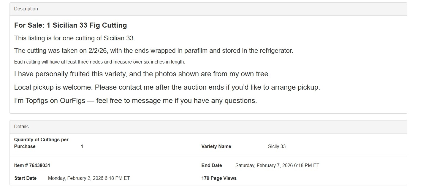Click the 'Start Date' label
The height and width of the screenshot is (192, 434).
pos(26,178)
